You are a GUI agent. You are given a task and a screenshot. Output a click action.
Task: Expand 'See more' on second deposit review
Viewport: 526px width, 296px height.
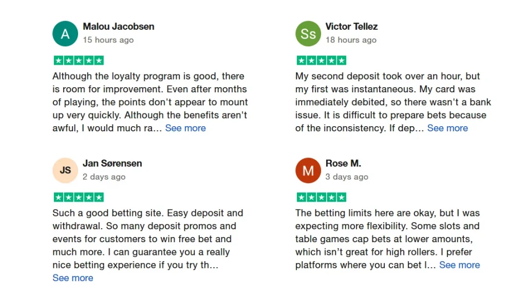pyautogui.click(x=447, y=128)
